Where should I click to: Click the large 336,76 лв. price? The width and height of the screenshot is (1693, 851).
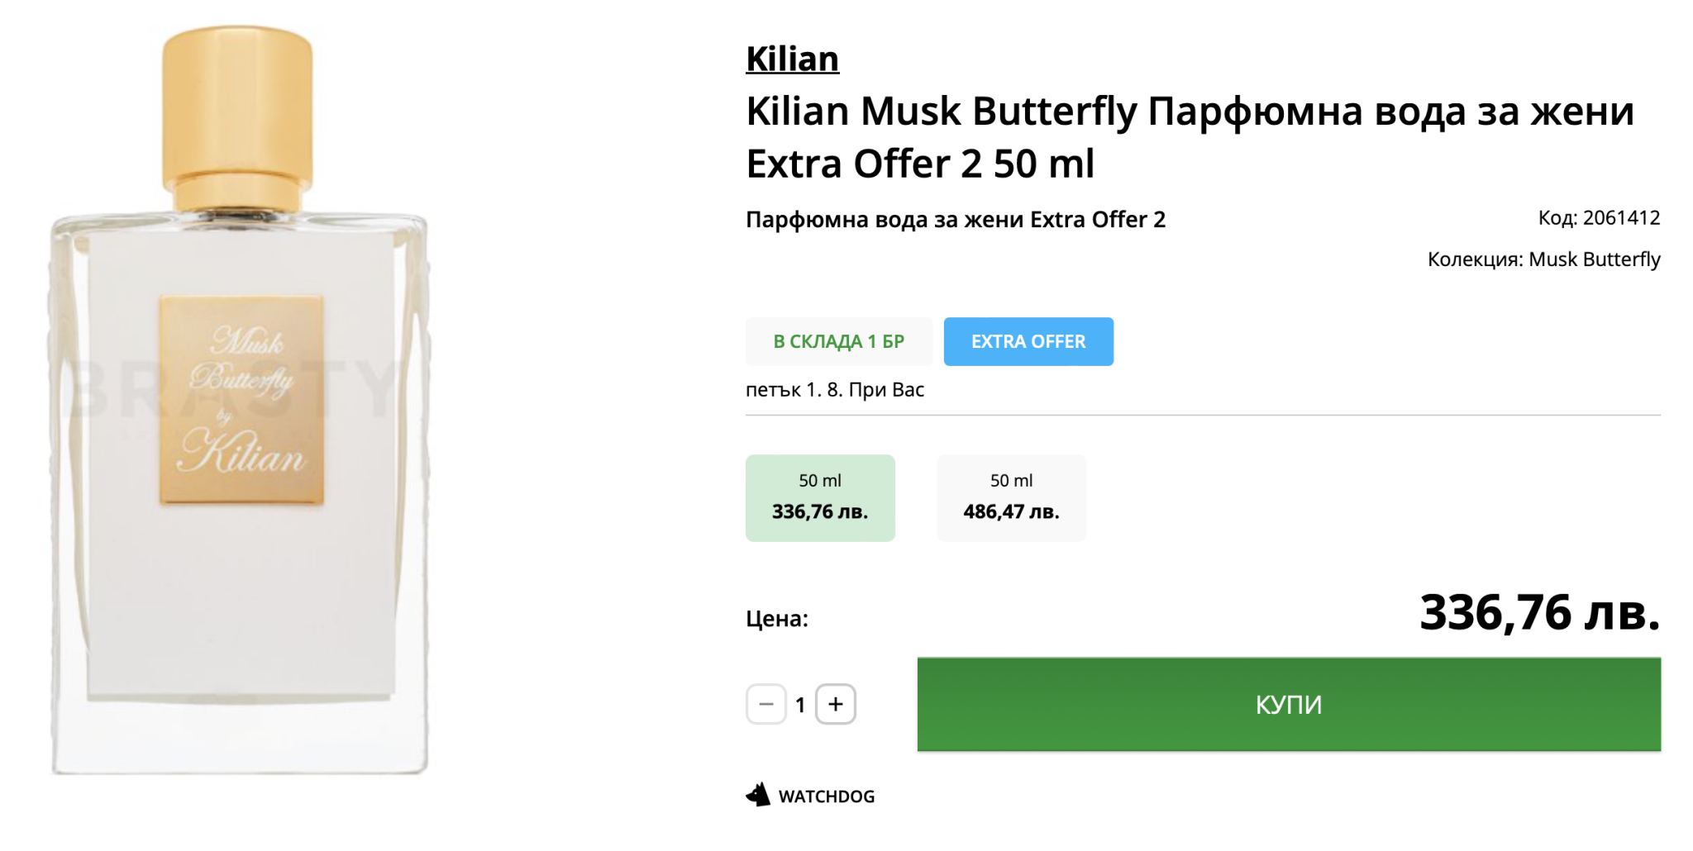tap(1539, 613)
